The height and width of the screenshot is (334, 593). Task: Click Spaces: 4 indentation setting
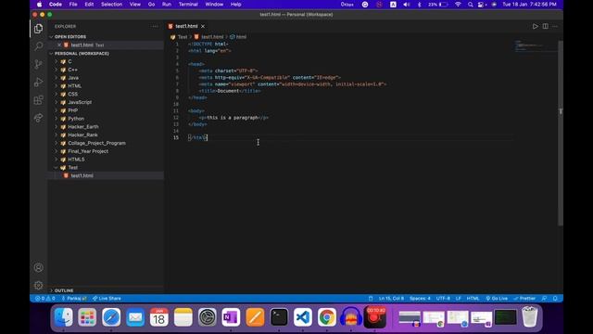(x=420, y=299)
